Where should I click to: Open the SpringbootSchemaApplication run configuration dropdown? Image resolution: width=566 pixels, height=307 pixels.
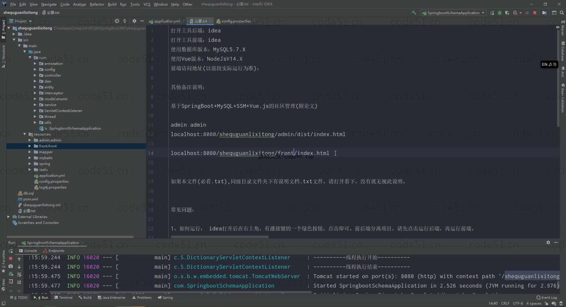pos(453,13)
